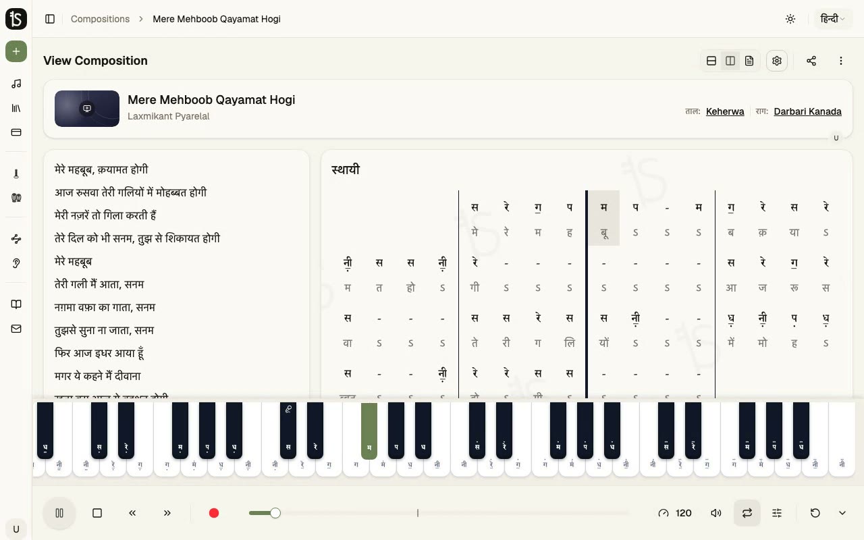Click the app logo in the sidebar
Image resolution: width=864 pixels, height=540 pixels.
(16, 19)
